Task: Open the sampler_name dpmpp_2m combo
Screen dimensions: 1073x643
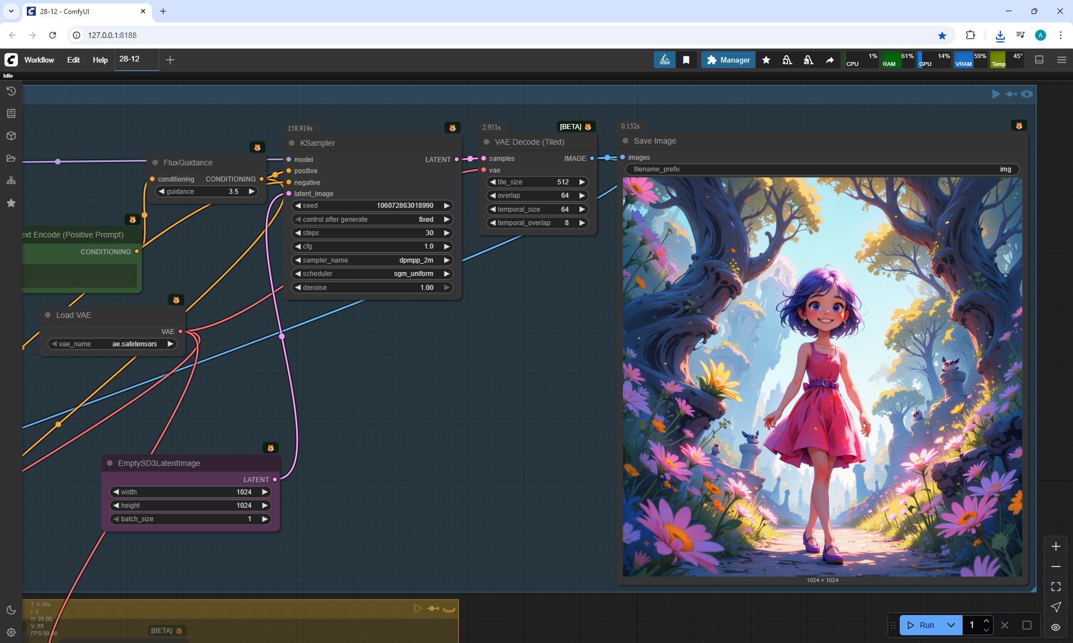Action: (x=372, y=260)
